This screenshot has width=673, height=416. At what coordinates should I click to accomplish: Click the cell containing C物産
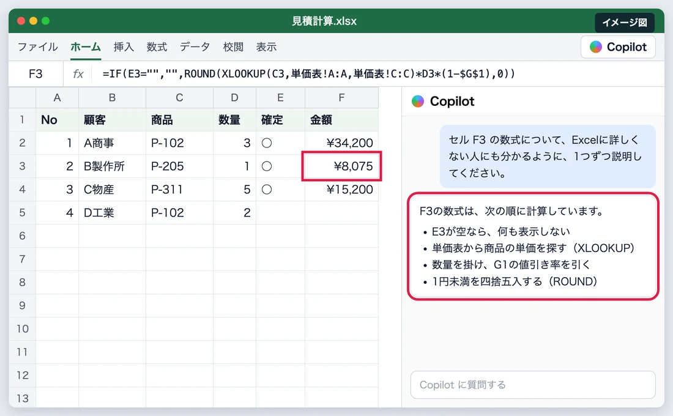pos(112,189)
